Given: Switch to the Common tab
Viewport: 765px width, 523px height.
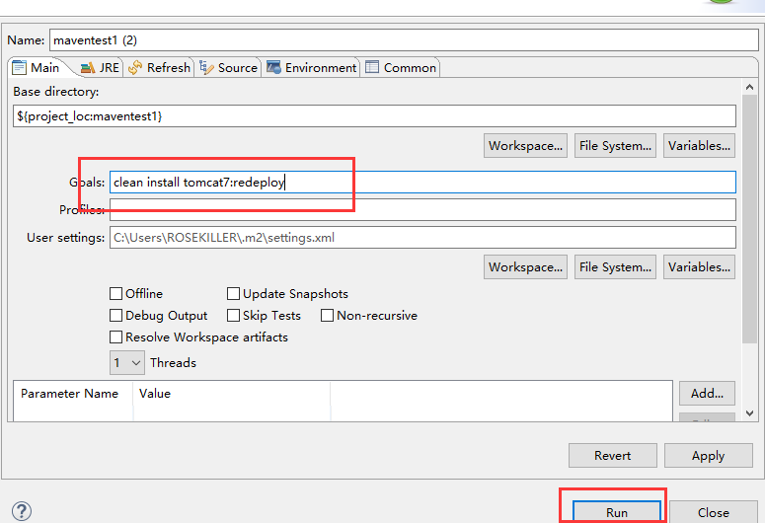Looking at the screenshot, I should (401, 68).
